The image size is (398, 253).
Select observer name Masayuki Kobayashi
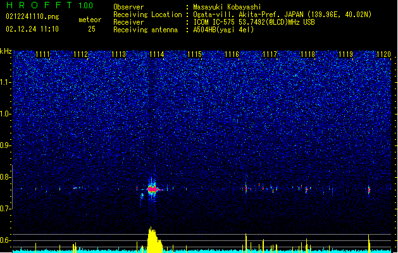point(227,7)
